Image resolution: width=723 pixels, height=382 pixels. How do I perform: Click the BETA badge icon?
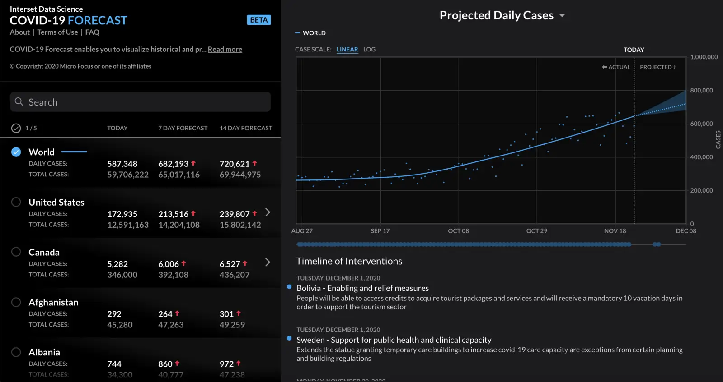pyautogui.click(x=259, y=20)
